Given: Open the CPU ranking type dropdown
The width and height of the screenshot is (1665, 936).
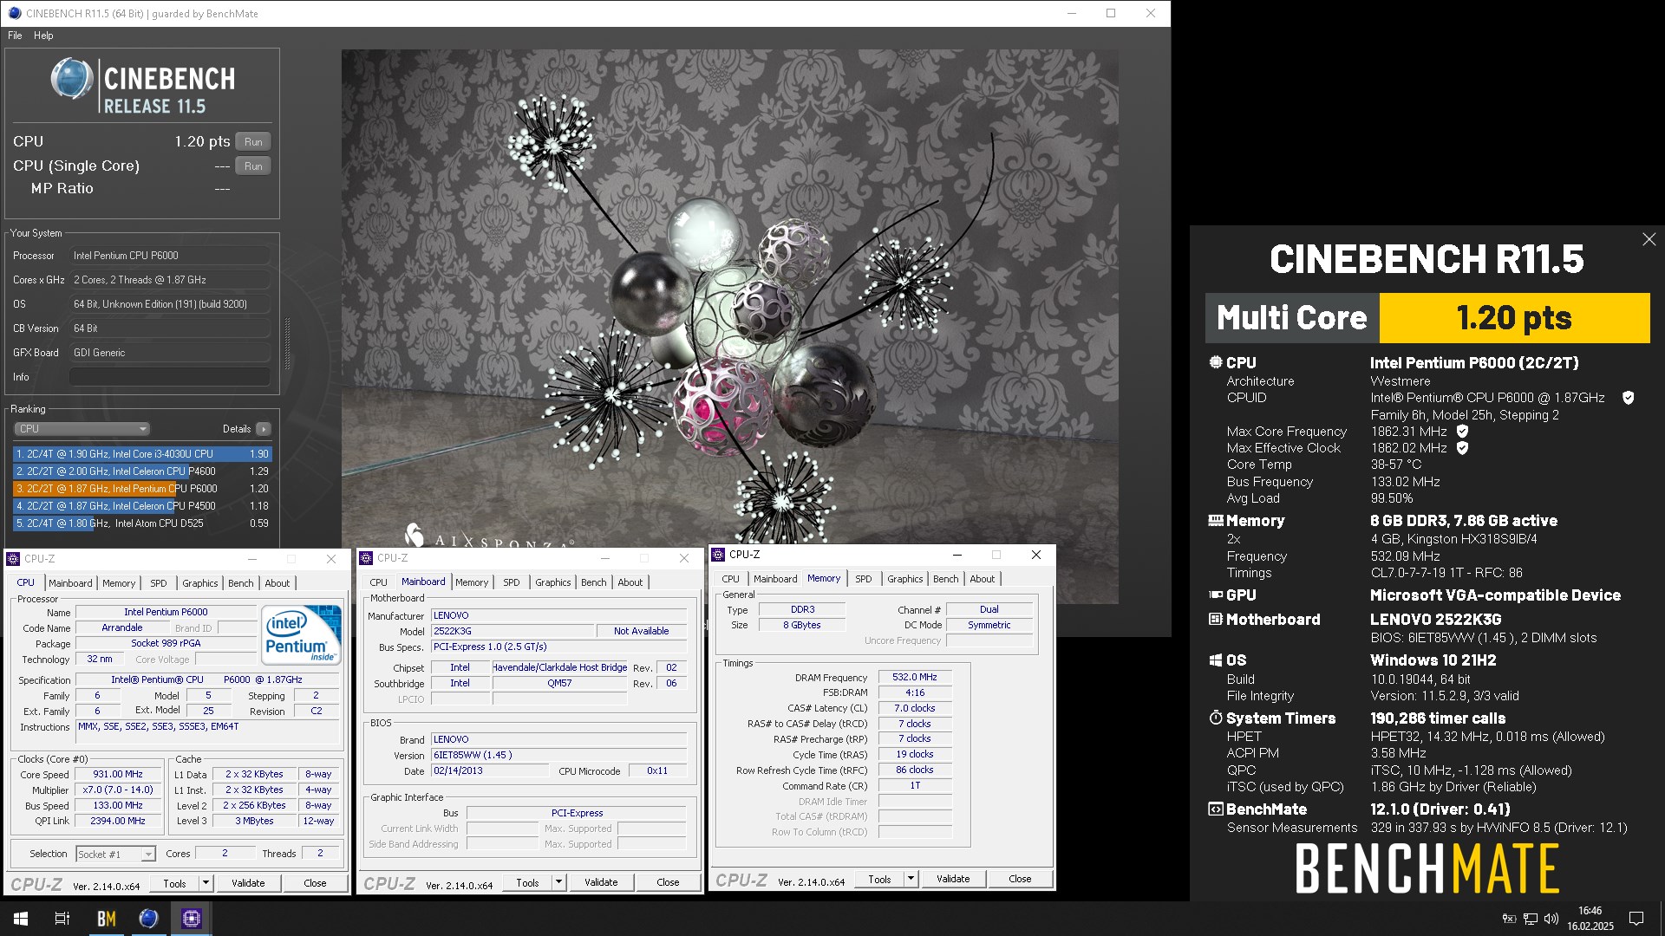Looking at the screenshot, I should tap(82, 429).
